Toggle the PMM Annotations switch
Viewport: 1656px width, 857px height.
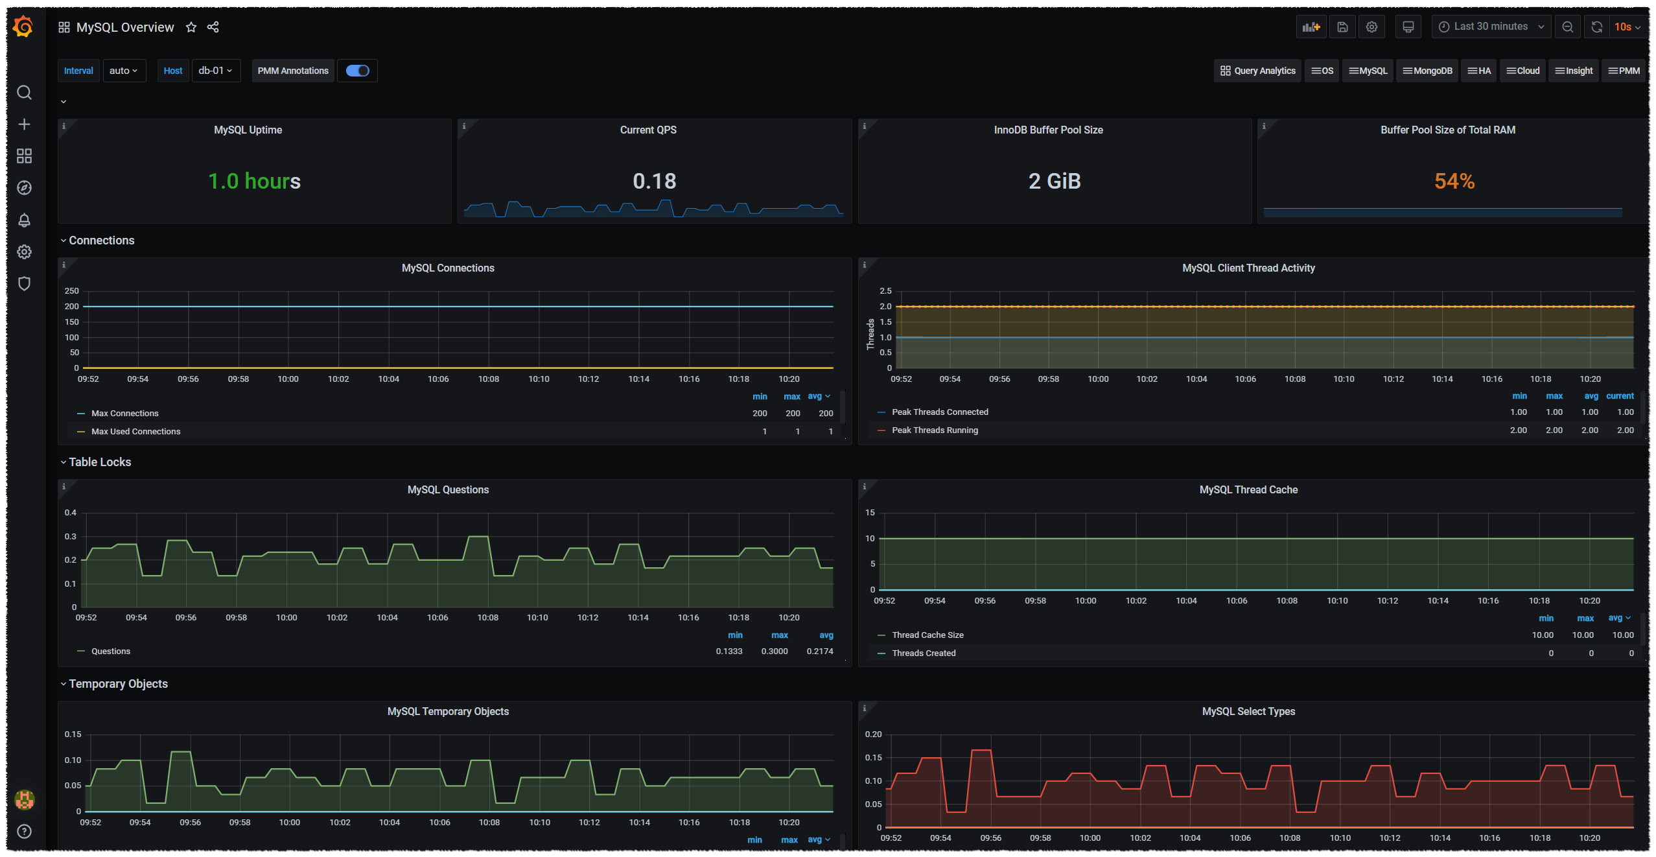(x=357, y=71)
